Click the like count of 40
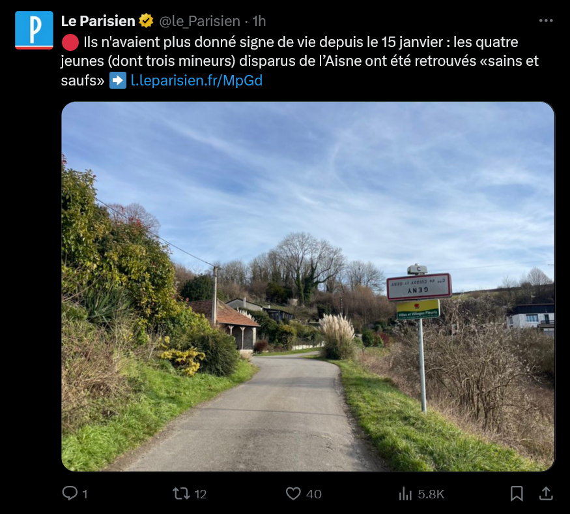This screenshot has height=514, width=570. [313, 494]
